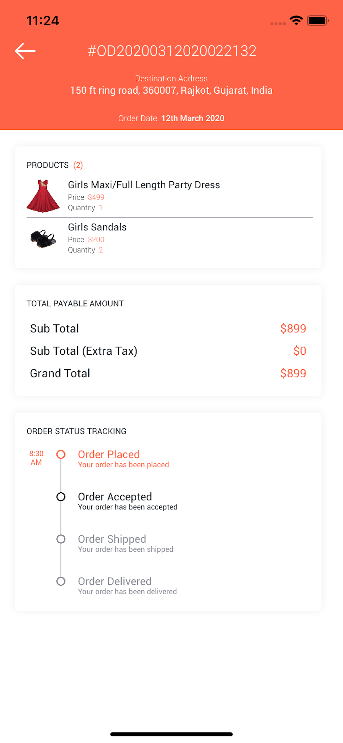Tap the Wi-Fi status icon
343x743 pixels.
coord(296,20)
